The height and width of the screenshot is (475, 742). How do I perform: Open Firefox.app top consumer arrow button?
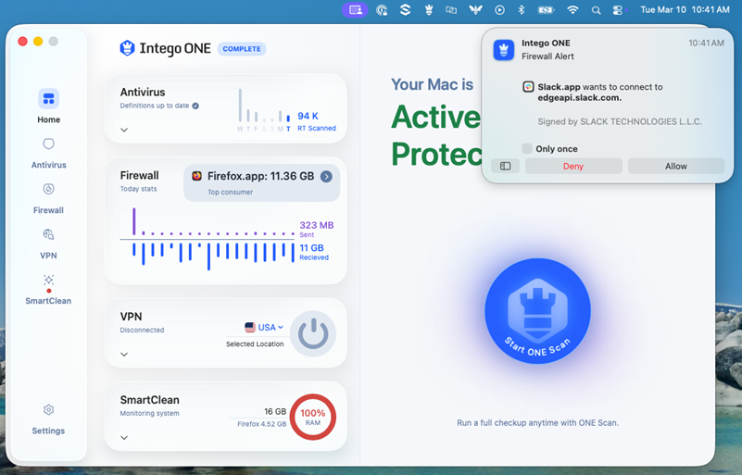[326, 177]
